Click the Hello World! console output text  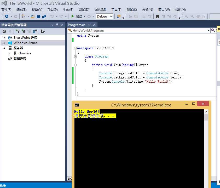click(x=87, y=111)
